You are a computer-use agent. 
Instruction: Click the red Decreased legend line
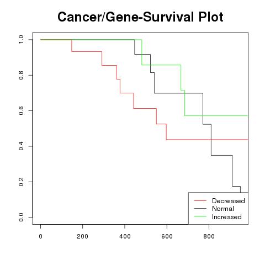coord(200,200)
